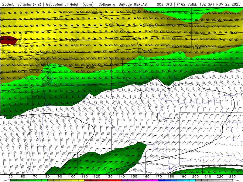Select the 10260 height contour label
Viewport: 243px width, 182px height.
(x=152, y=12)
